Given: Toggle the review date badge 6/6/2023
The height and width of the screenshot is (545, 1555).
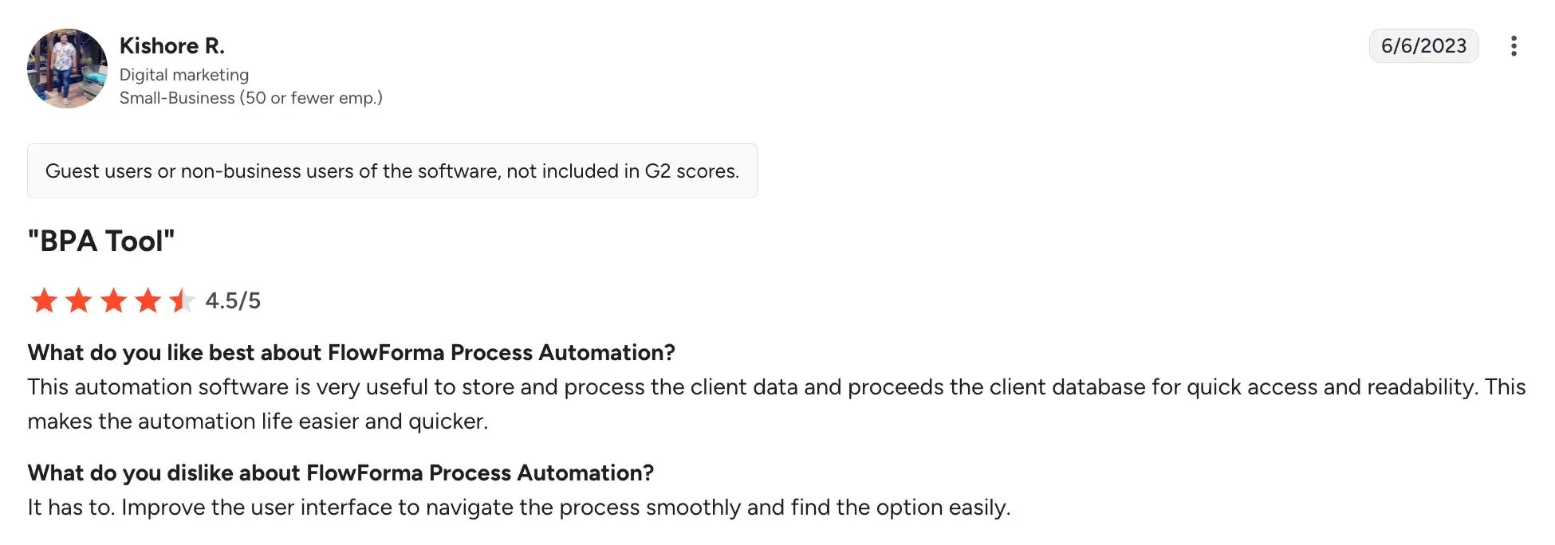Looking at the screenshot, I should coord(1423,45).
